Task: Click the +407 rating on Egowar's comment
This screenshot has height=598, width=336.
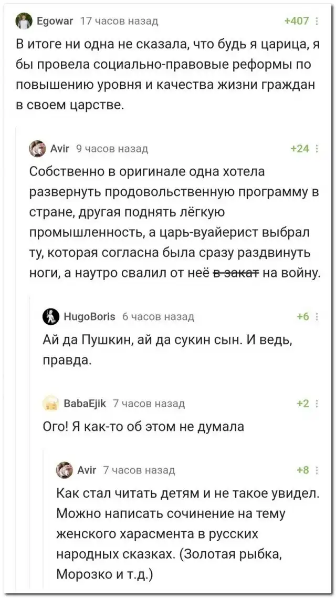Action: pos(296,22)
